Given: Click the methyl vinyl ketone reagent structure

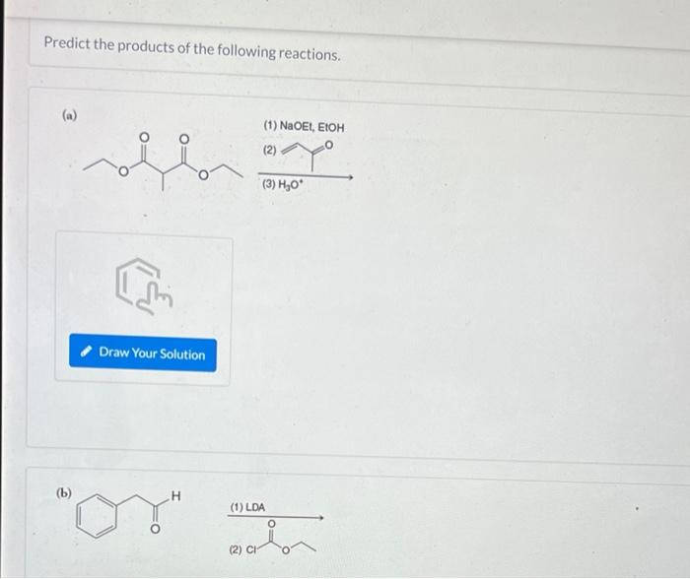Looking at the screenshot, I should (308, 155).
